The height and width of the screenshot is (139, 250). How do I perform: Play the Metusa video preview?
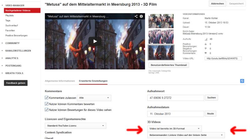(x=95, y=41)
